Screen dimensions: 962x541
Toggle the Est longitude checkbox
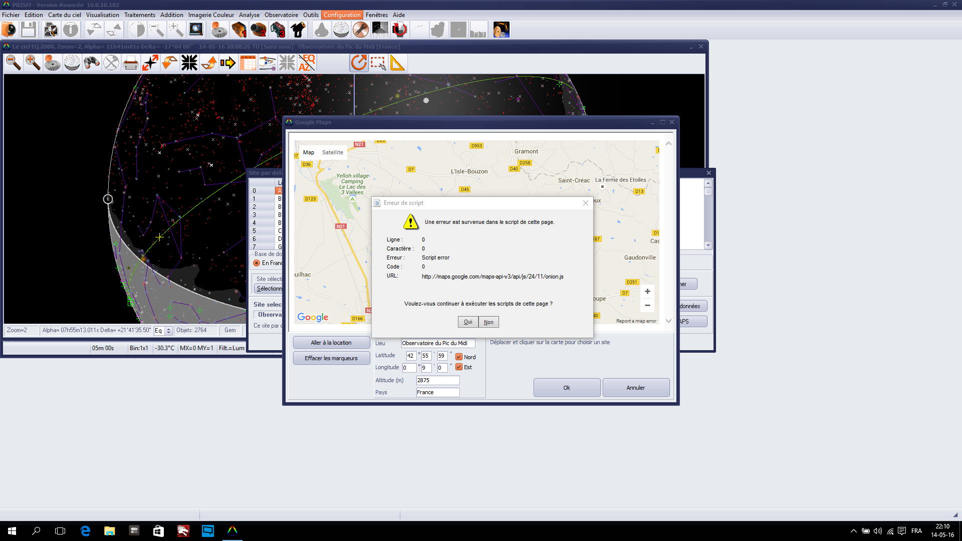(458, 367)
